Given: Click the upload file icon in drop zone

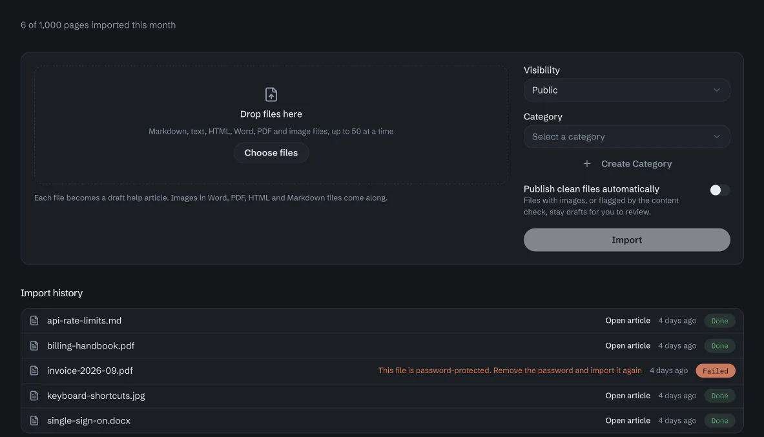Looking at the screenshot, I should pos(271,94).
